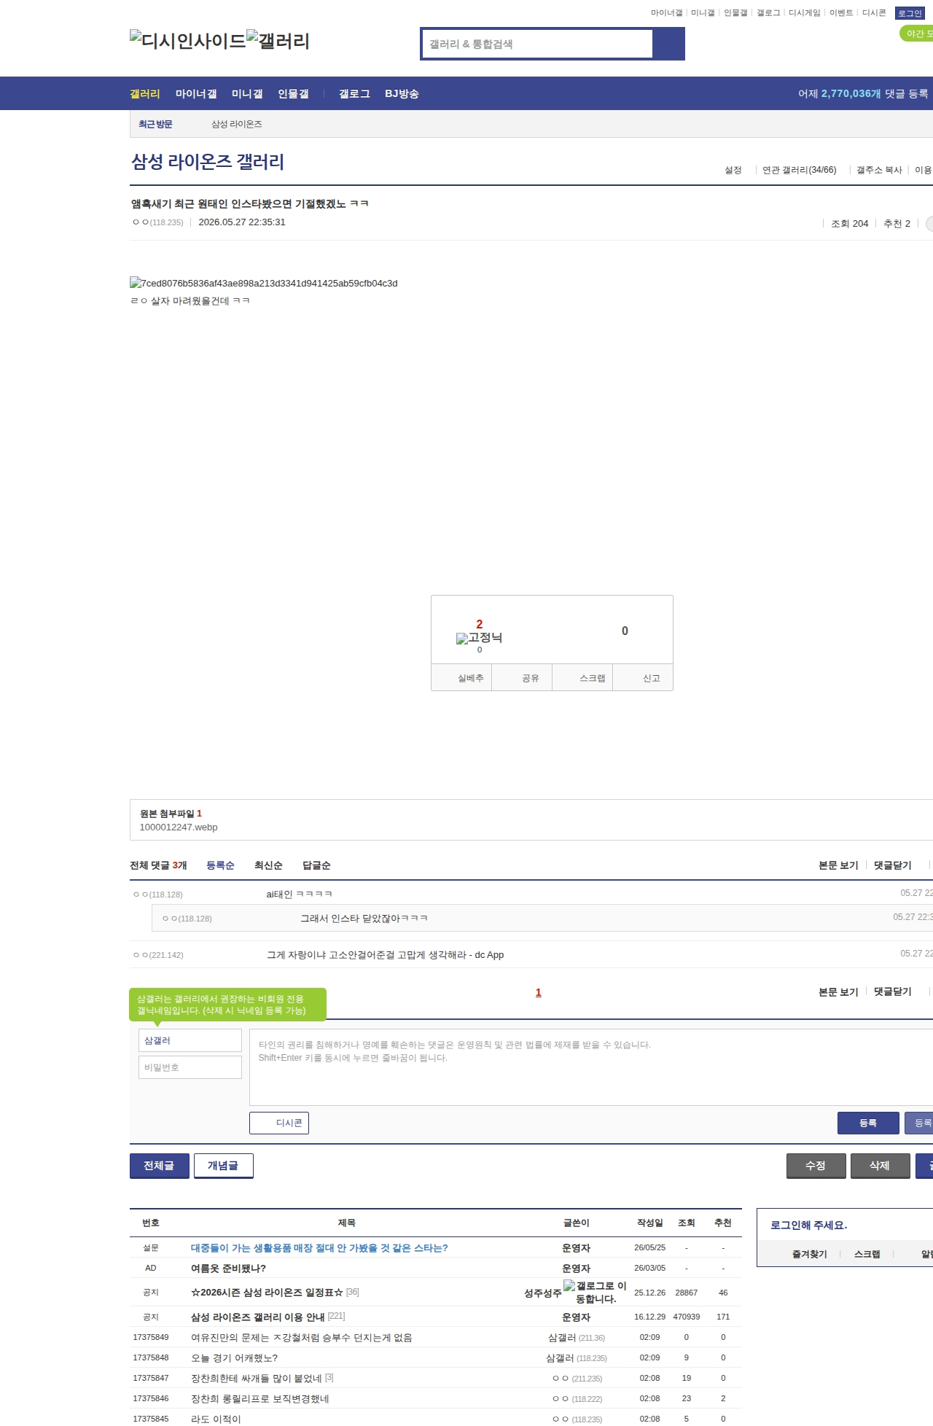
Task: Open attached file 1000012247.webp
Action: (x=179, y=827)
